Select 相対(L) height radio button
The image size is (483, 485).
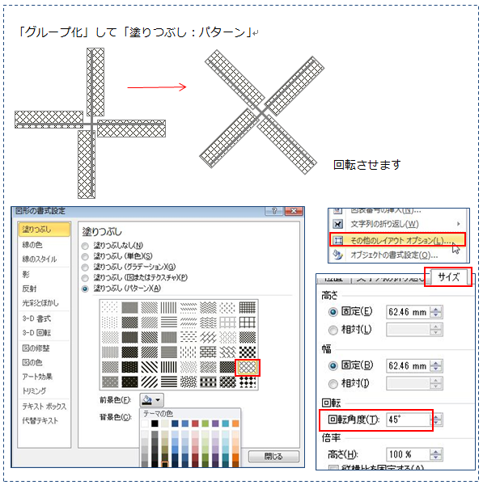(333, 331)
